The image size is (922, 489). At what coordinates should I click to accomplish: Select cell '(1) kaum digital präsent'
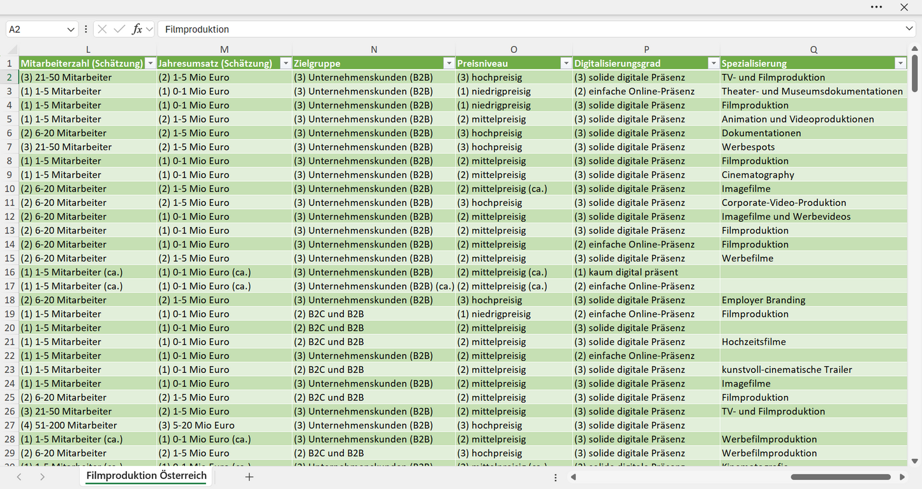coord(646,272)
